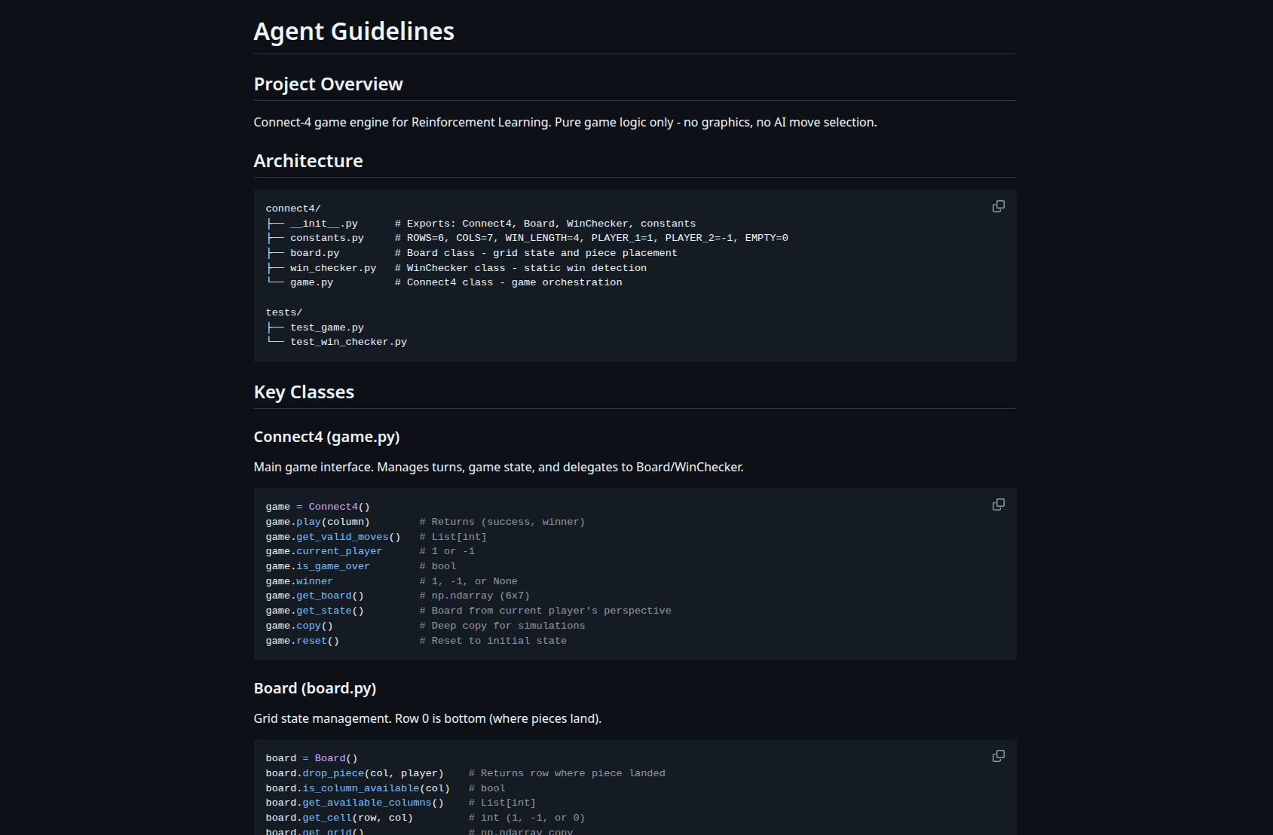This screenshot has width=1273, height=835.
Task: Copy the Board class code block
Action: tap(998, 756)
